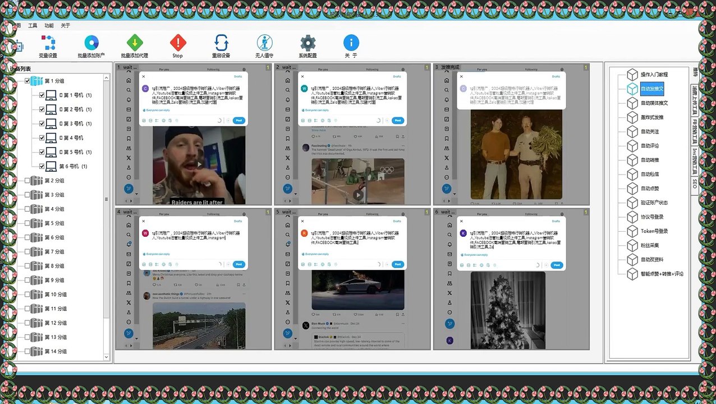Click the 批量添加代理 green arrow icon
This screenshot has width=716, height=404.
(x=135, y=43)
